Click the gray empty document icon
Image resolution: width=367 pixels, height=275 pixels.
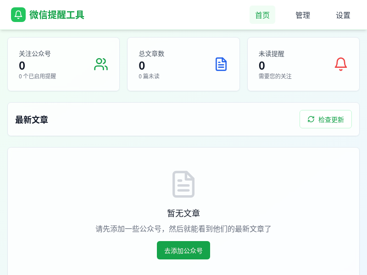pos(183,184)
